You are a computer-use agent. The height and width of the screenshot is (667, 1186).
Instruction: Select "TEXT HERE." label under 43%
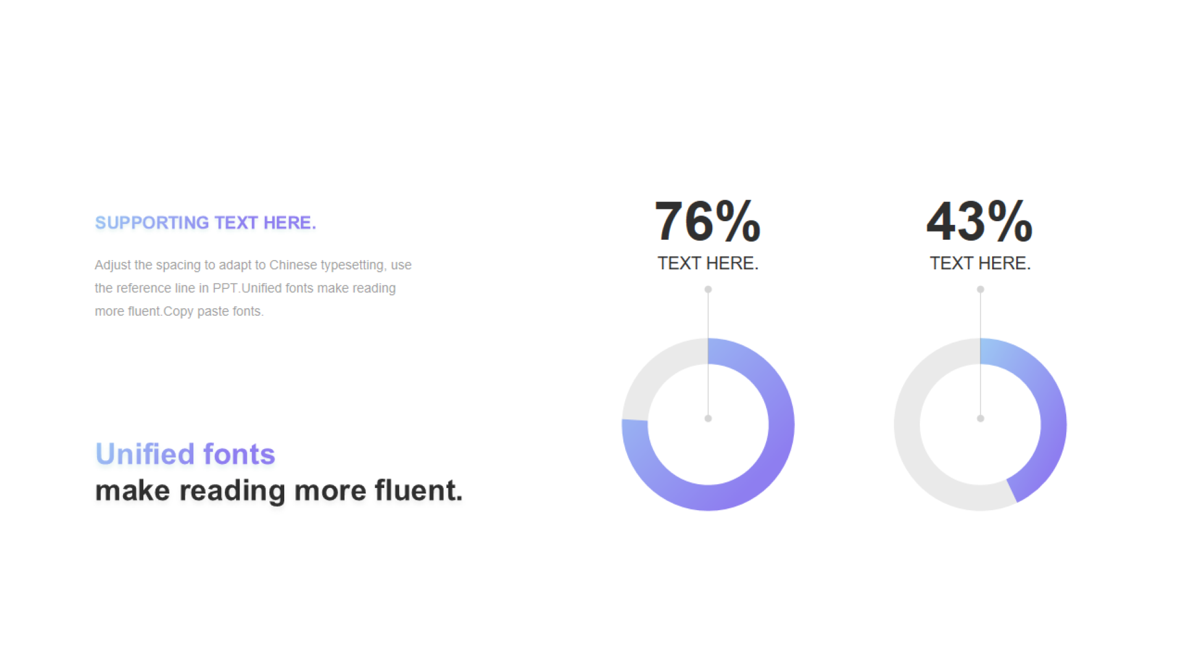point(980,264)
